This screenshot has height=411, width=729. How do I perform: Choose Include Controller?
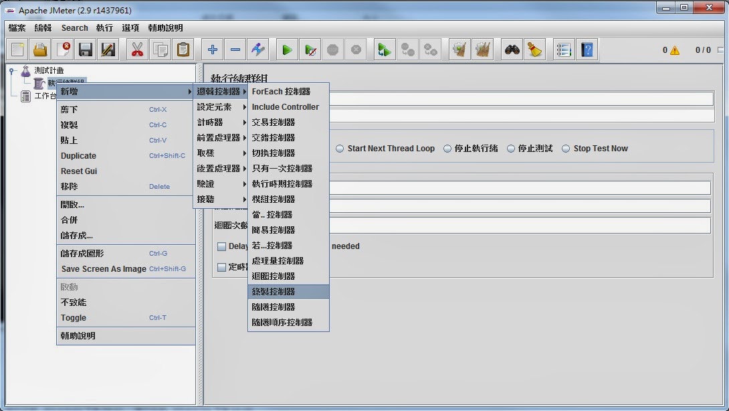click(289, 107)
